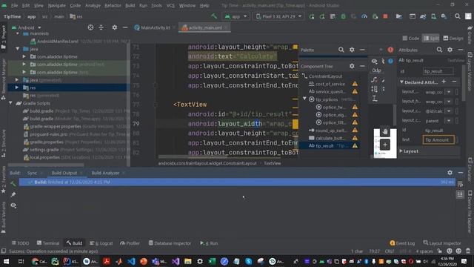Click the Run app button
This screenshot has width=474, height=267.
(312, 16)
